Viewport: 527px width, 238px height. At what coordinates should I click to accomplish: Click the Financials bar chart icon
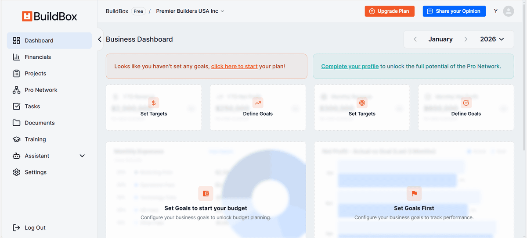coord(17,57)
